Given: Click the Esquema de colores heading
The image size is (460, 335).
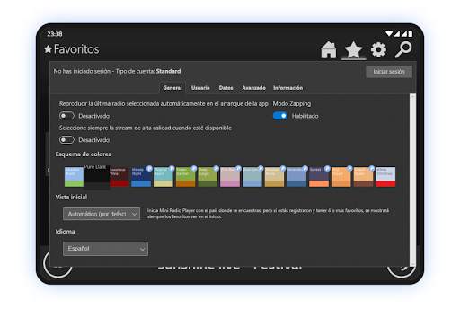Looking at the screenshot, I should tap(83, 154).
